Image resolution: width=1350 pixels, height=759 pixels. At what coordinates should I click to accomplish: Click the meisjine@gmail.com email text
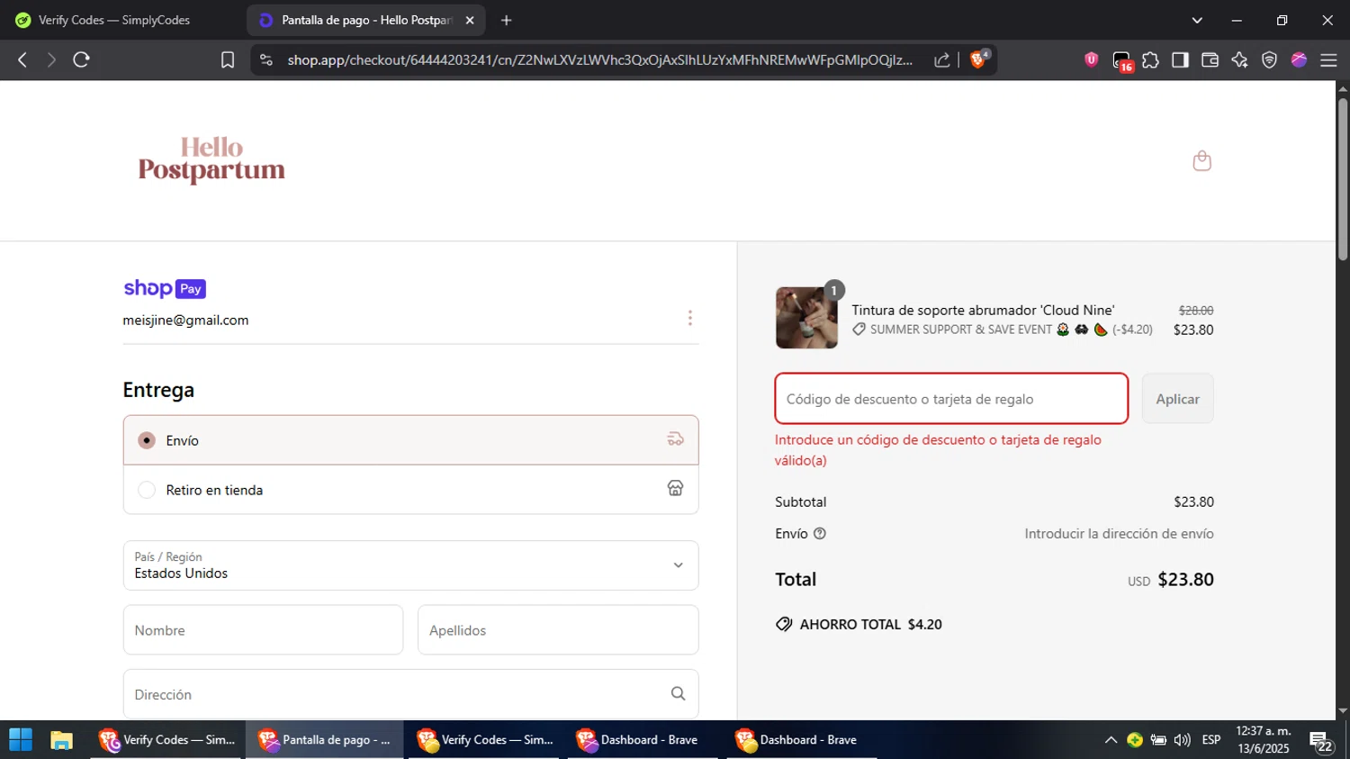pyautogui.click(x=185, y=320)
